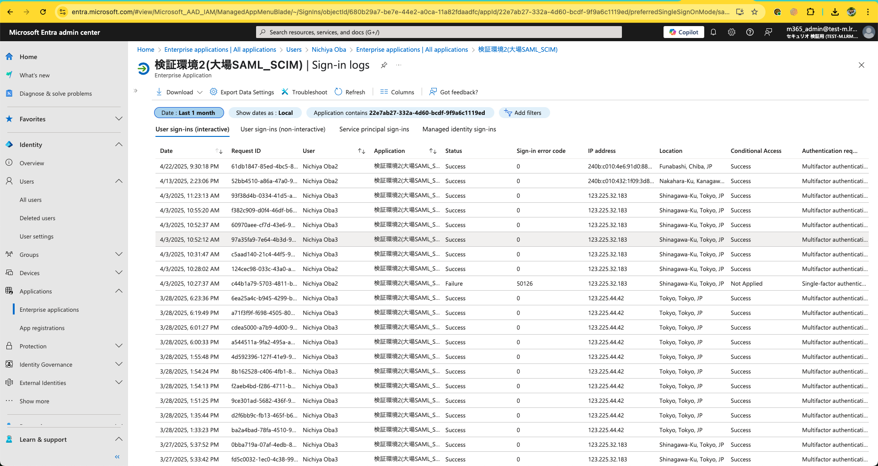Click Add filters button
Viewport: 878px width, 466px height.
(x=524, y=113)
